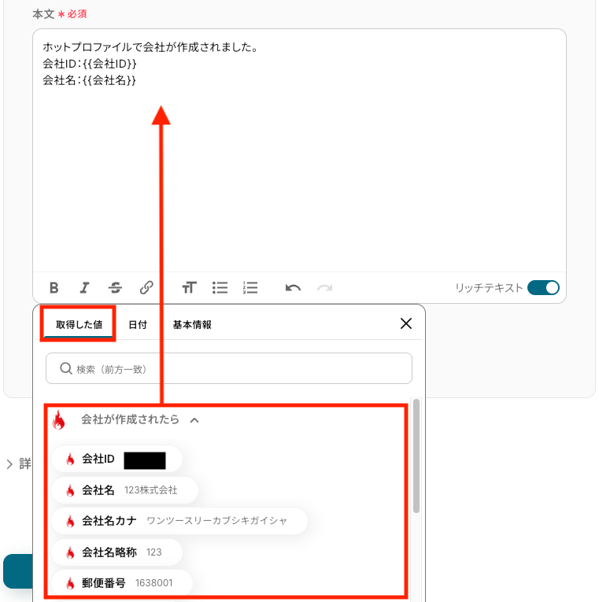Viewport: 599px width, 602px height.
Task: Insert a bulleted list
Action: tap(220, 287)
